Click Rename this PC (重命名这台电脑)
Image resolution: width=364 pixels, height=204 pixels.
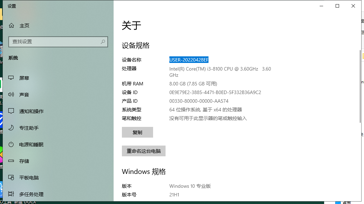[144, 151]
